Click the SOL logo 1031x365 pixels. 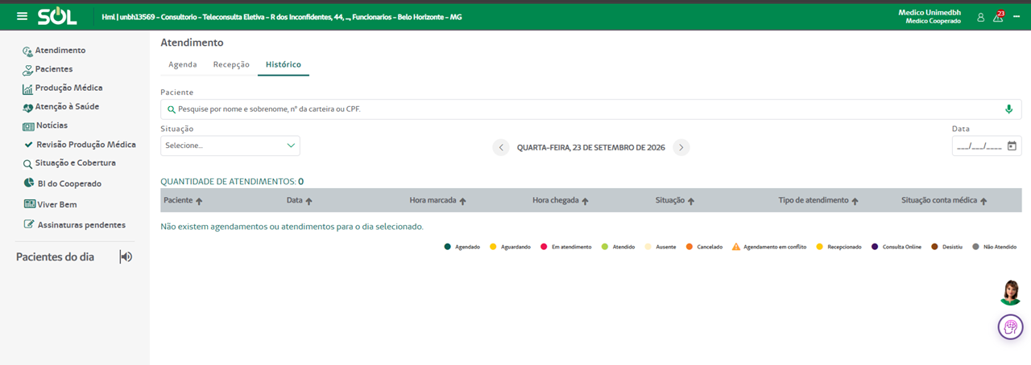(x=57, y=17)
